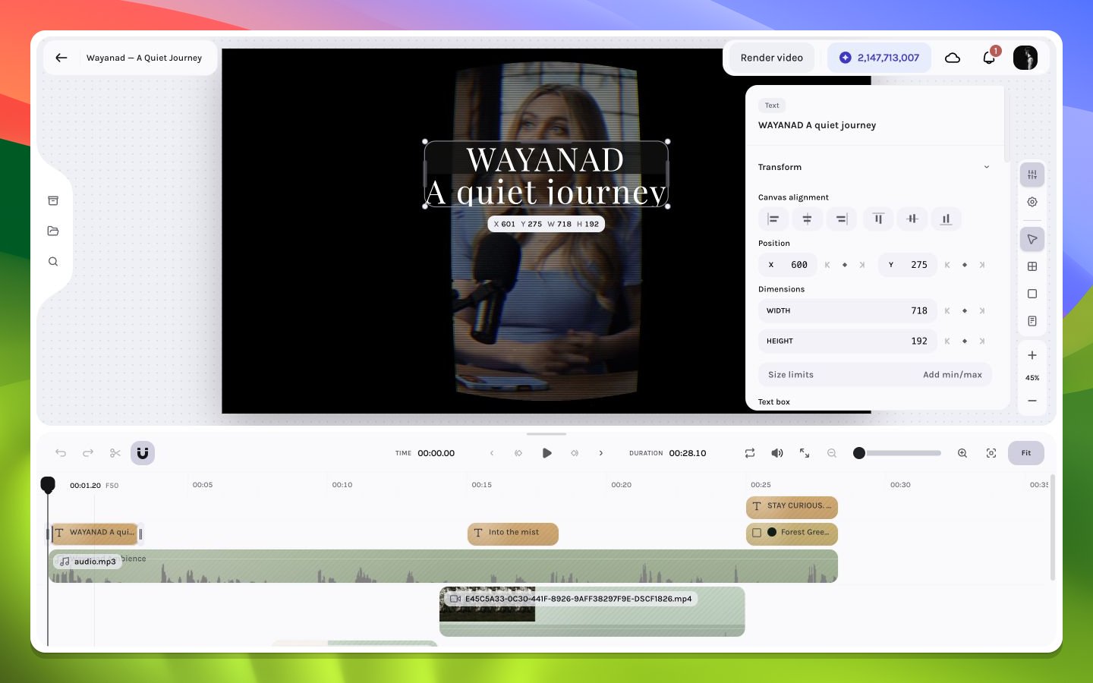Tick the checkbox on Forest Green clip
The image size is (1093, 683).
pyautogui.click(x=757, y=533)
